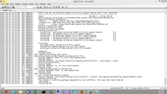Image resolution: width=167 pixels, height=94 pixels.
Task: Open the Edit menu
Action: coord(7,4)
